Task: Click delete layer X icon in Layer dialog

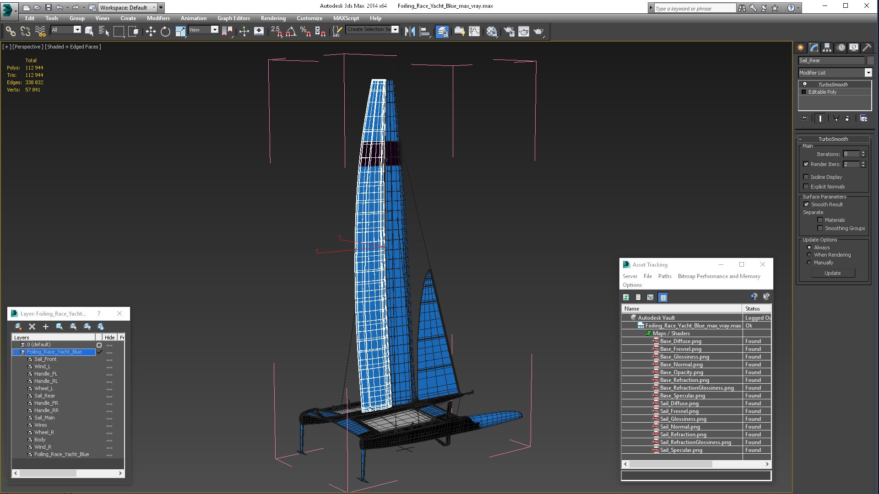Action: click(32, 327)
